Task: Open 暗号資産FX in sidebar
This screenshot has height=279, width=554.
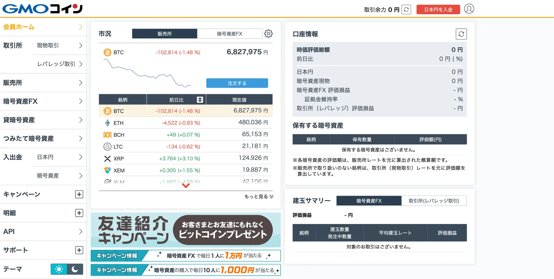Action: point(43,101)
